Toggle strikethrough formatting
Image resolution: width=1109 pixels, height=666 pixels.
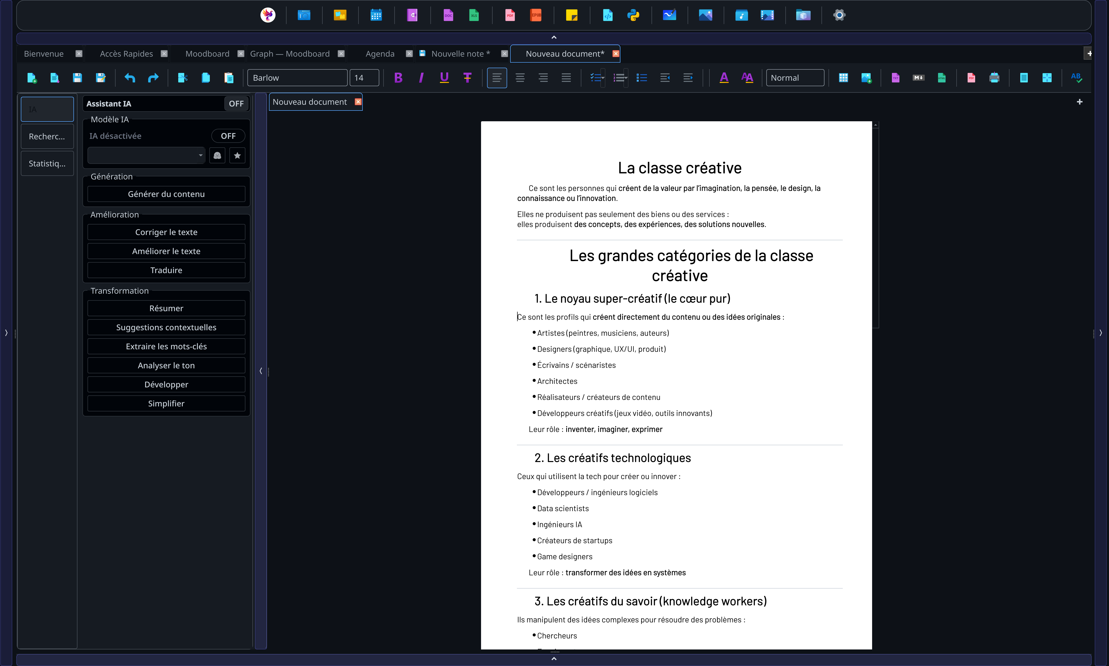click(468, 78)
